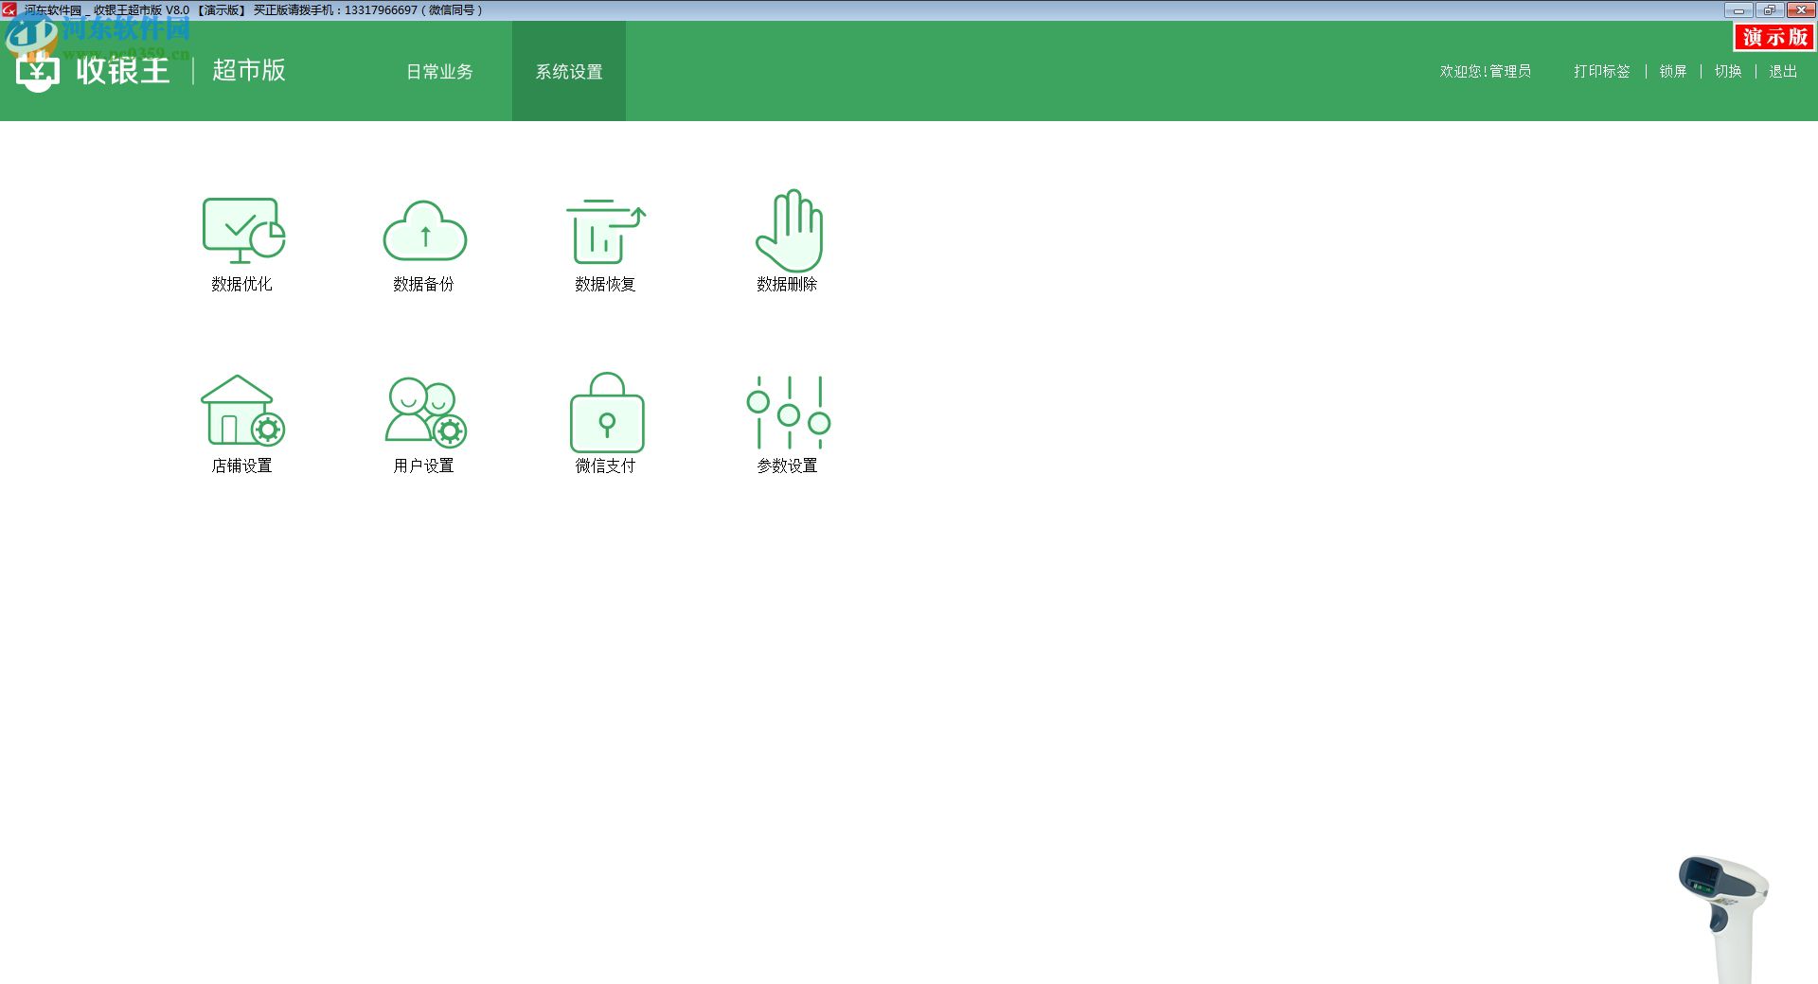Screen dimensions: 1818x984
Task: Open the 数据恢复 data restore icon
Action: coord(605,232)
